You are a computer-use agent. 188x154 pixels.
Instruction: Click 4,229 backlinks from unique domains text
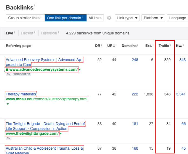click(x=98, y=33)
